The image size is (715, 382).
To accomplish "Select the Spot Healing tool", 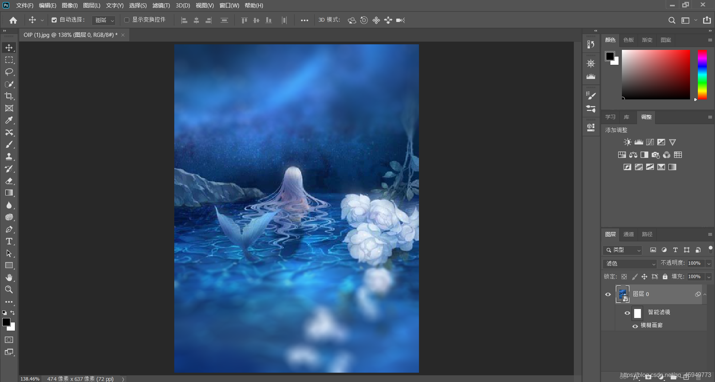I will coord(9,133).
